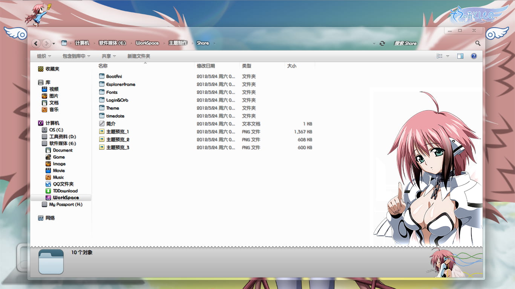This screenshot has height=289, width=515.
Task: Open the 网络 node in the navigation pane
Action: pos(50,218)
